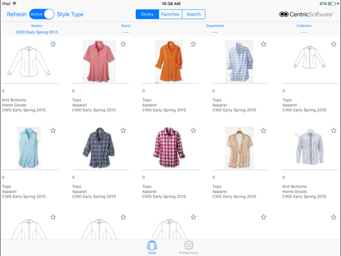Select 'Knit Bottoms' text under first sketch
Image resolution: width=341 pixels, height=256 pixels.
[x=14, y=100]
